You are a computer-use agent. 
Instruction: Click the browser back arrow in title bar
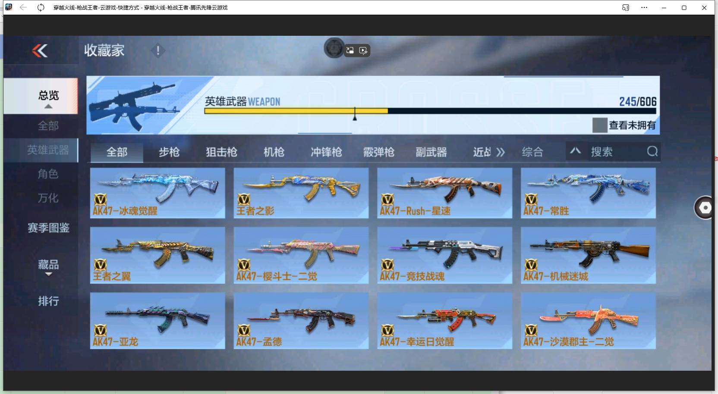(23, 7)
